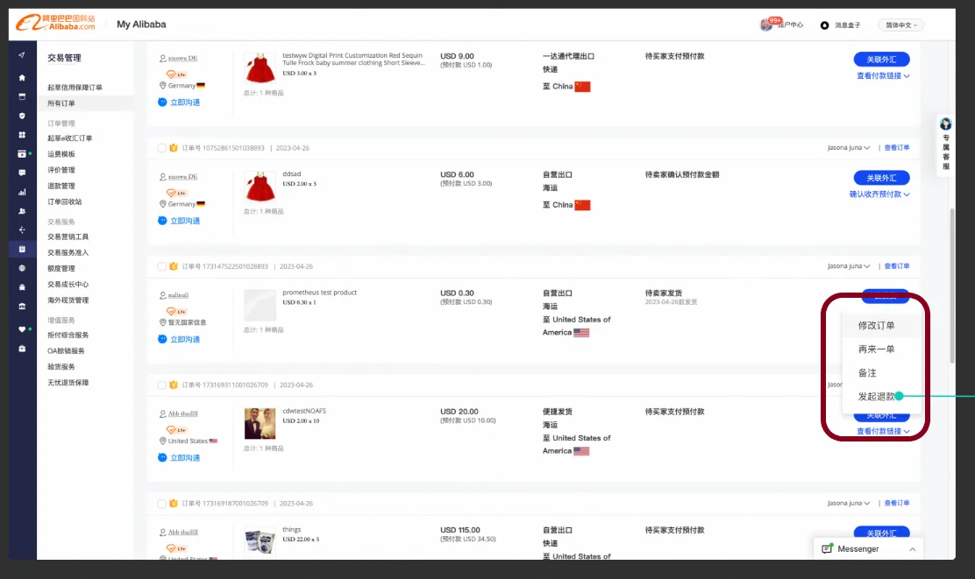The image size is (975, 579).
Task: Open the home icon in the dark sidebar
Action: pyautogui.click(x=22, y=78)
